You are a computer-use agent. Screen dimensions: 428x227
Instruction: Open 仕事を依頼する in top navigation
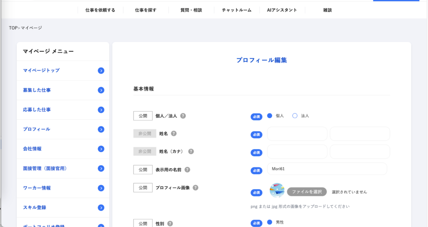point(100,10)
